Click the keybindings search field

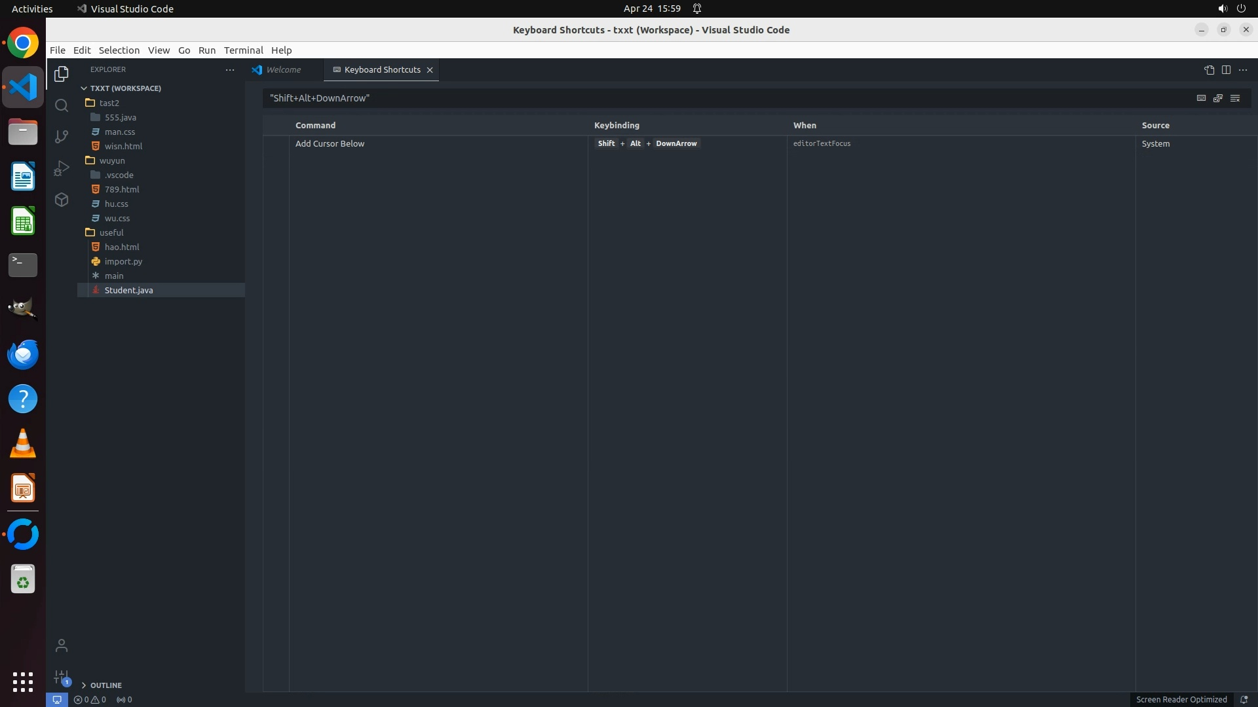tap(721, 98)
